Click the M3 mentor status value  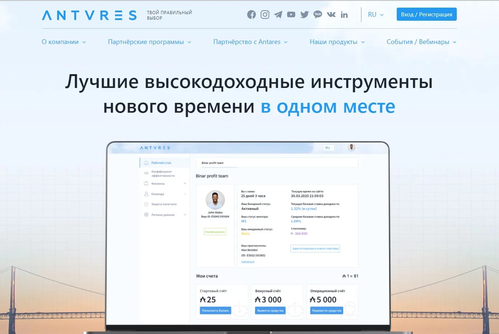(x=243, y=221)
